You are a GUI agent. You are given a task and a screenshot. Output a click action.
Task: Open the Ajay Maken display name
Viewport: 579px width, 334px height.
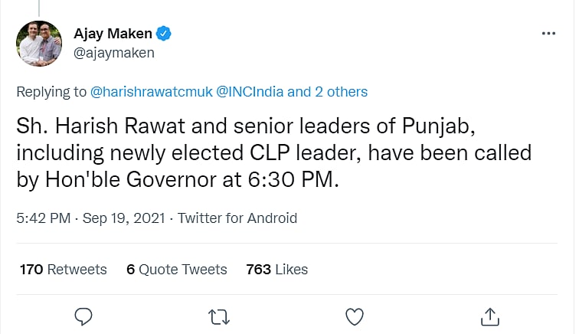pos(113,34)
